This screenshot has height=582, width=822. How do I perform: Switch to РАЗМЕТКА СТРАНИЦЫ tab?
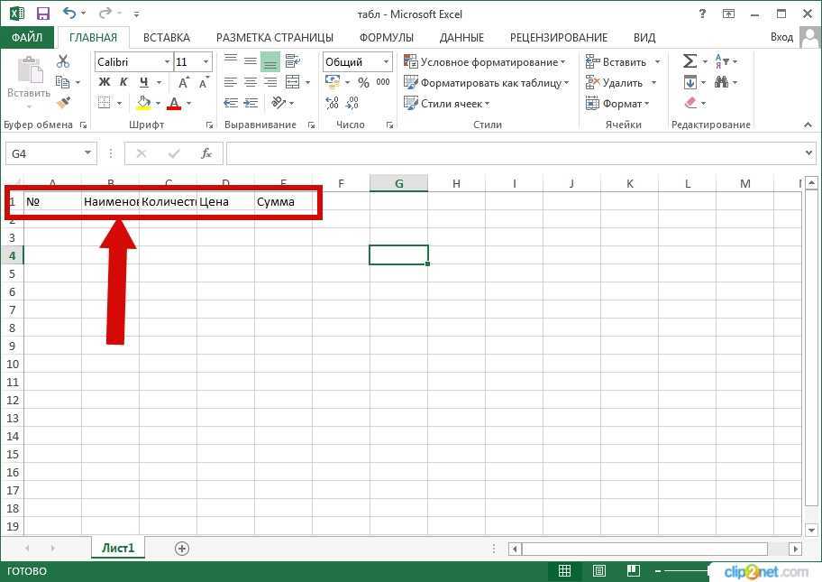point(275,37)
